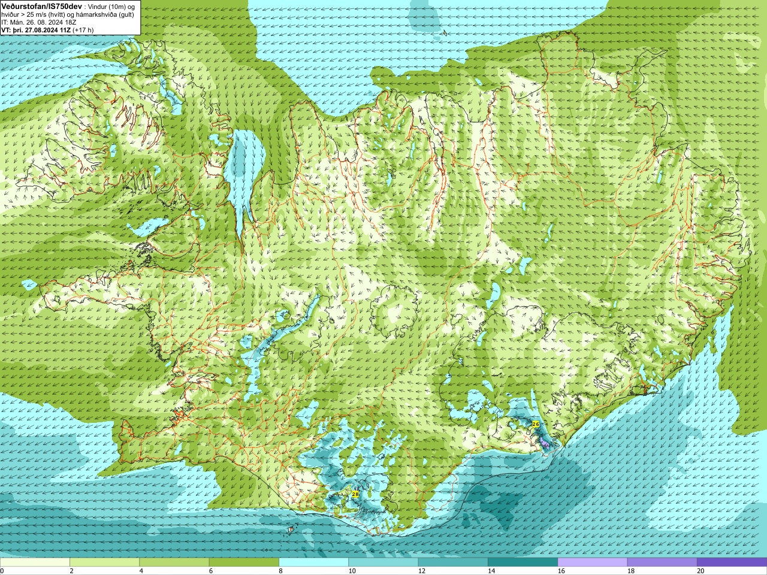Click the 'VT: þri. 27.08.2024 11Z' line
The image size is (767, 575).
click(x=35, y=29)
